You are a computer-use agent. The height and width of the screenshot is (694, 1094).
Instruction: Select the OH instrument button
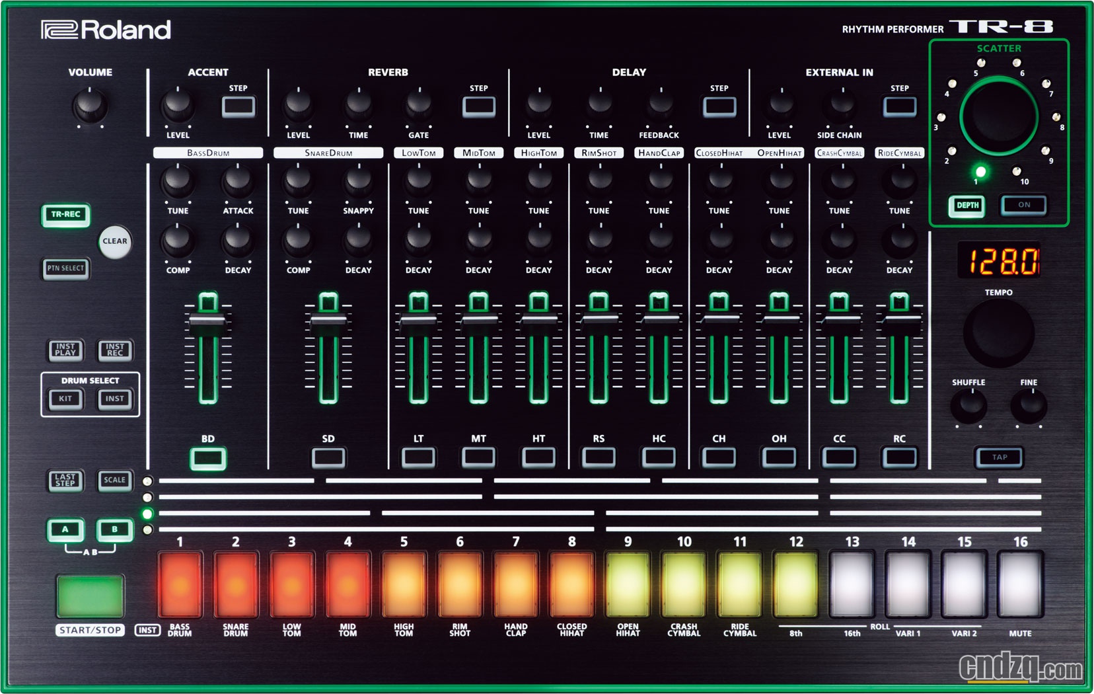tap(780, 457)
